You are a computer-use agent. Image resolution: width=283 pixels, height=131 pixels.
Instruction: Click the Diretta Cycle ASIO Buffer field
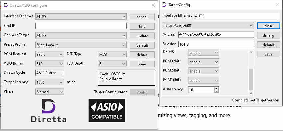50,73
